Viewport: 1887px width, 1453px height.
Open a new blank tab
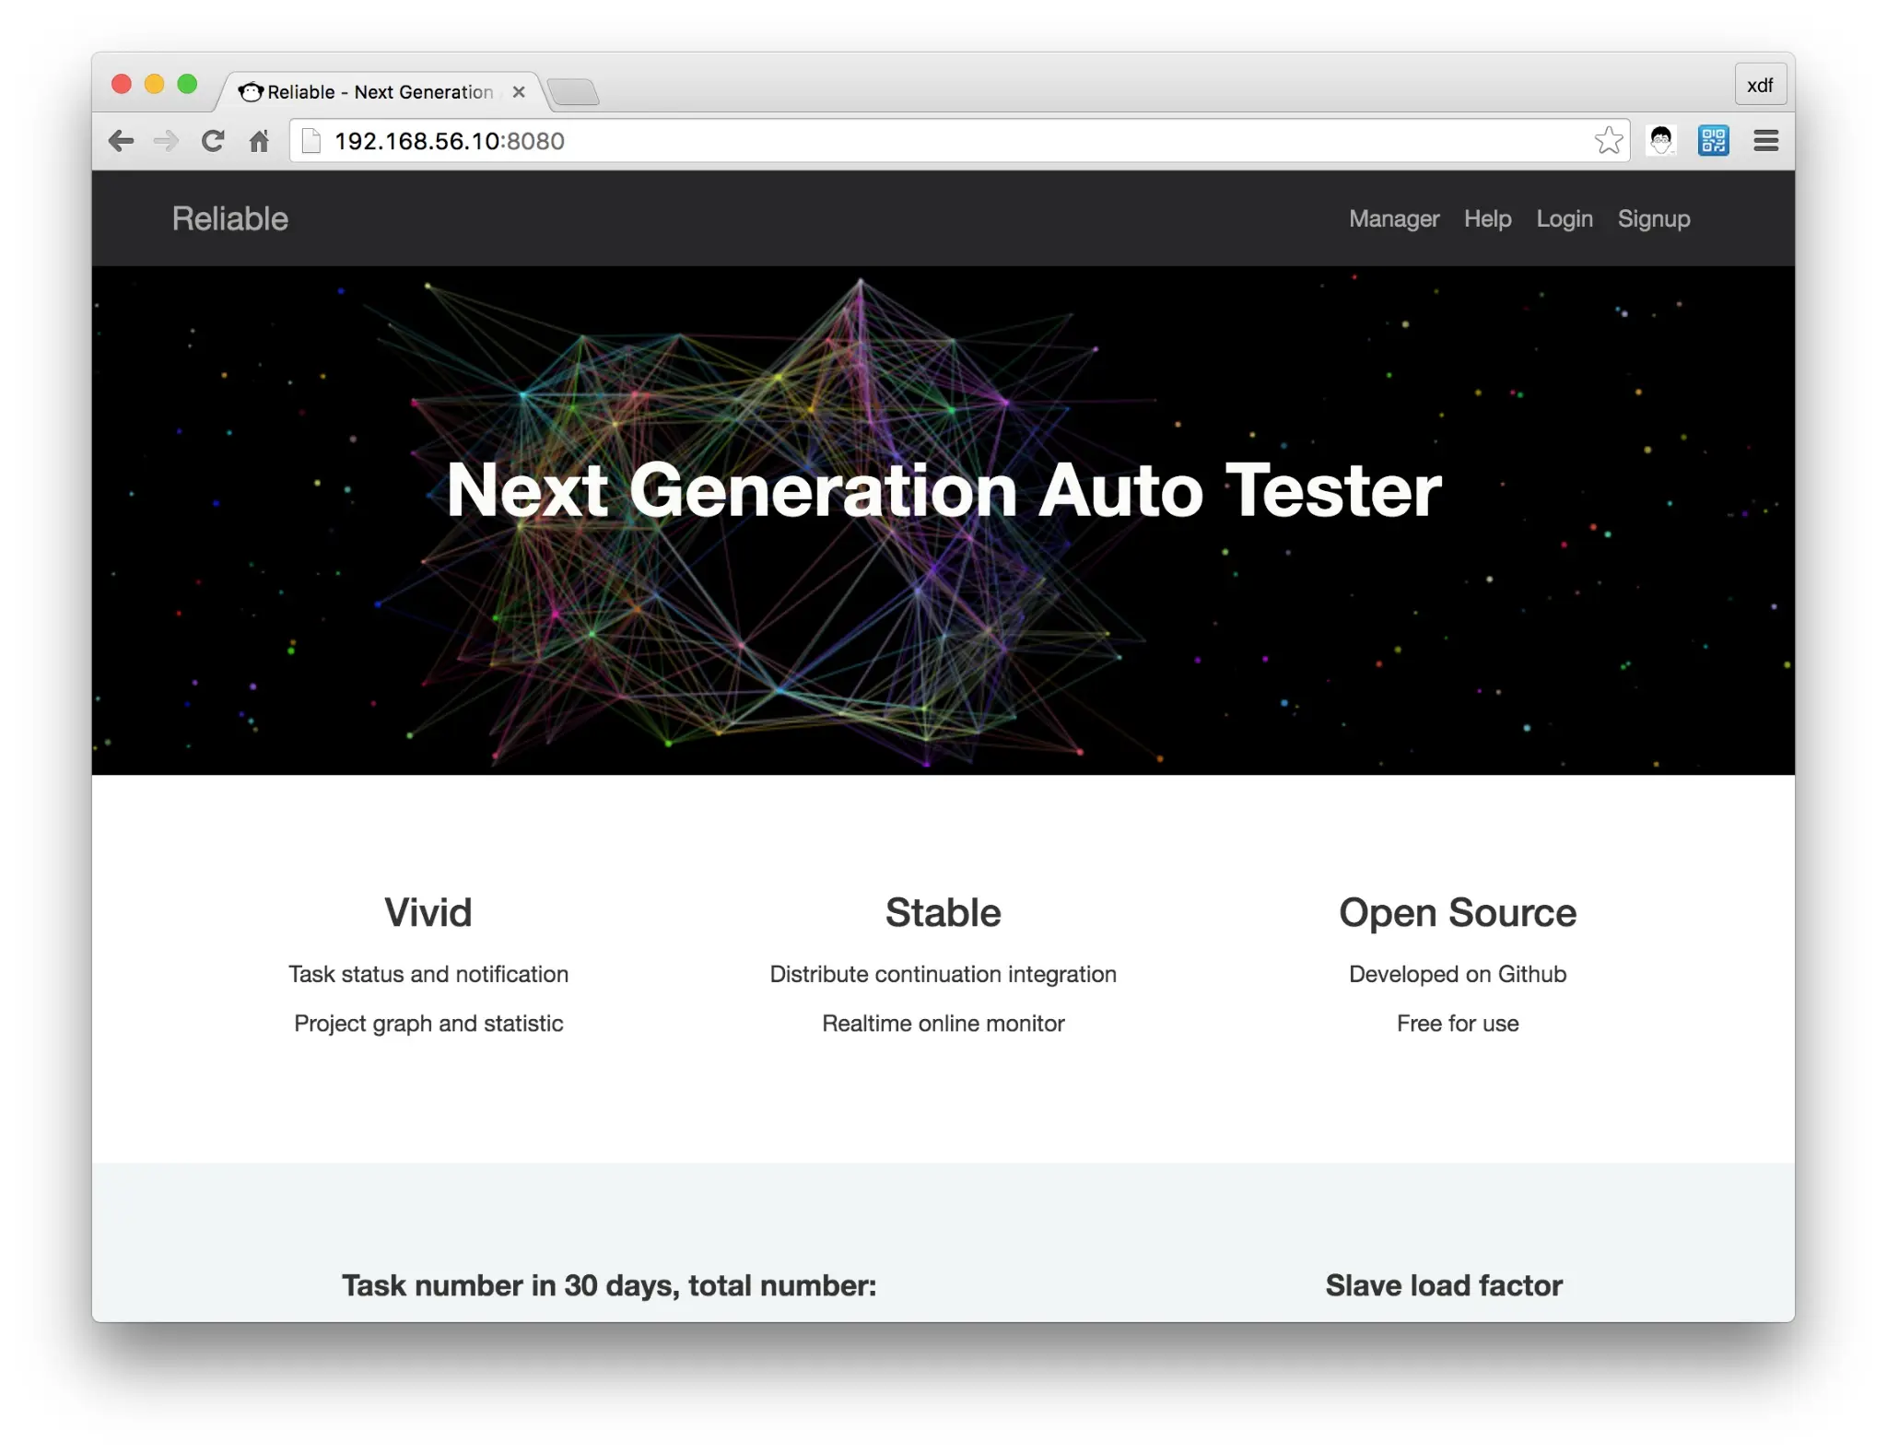click(x=574, y=92)
